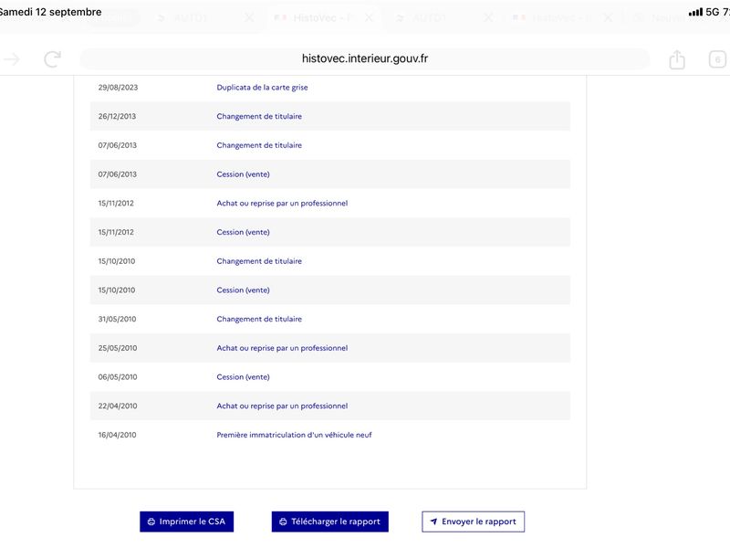Close the active HistoVec tab
Viewport: 730px width, 548px height.
pos(369,18)
